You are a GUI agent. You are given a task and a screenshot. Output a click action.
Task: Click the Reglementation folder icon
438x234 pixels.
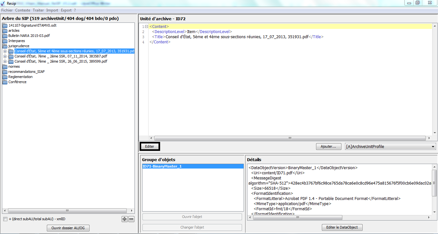click(5, 77)
